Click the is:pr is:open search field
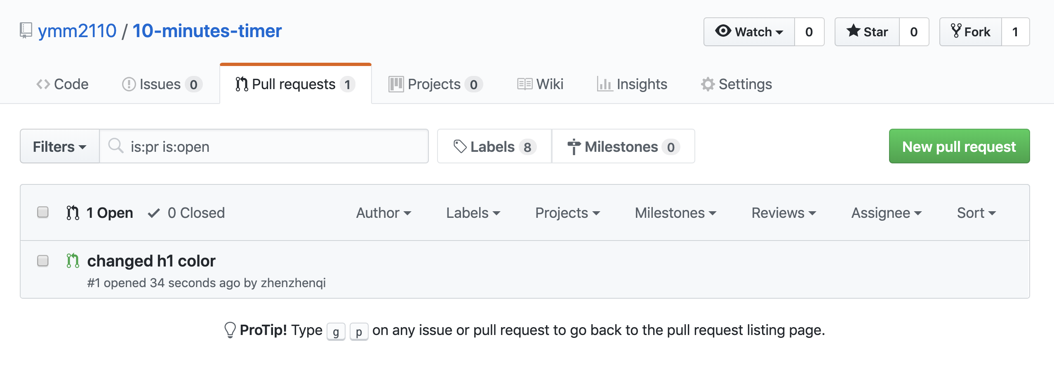This screenshot has height=368, width=1054. (264, 146)
